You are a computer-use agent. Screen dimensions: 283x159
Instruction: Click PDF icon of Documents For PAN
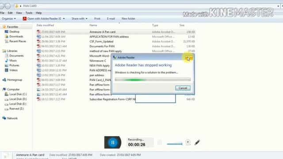pyautogui.click(x=38, y=46)
